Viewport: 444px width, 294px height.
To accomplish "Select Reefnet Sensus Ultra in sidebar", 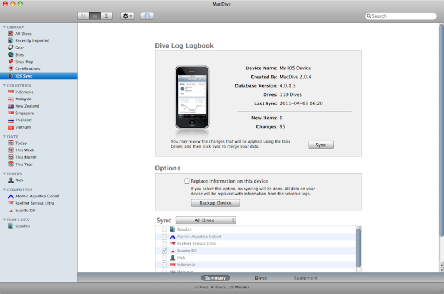I will click(34, 203).
